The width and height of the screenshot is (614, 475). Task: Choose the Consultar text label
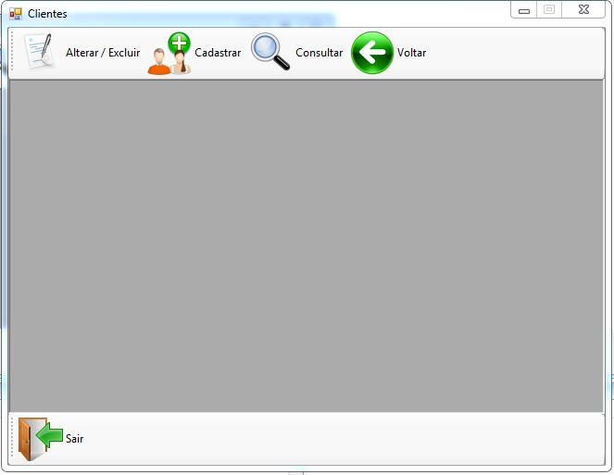319,53
